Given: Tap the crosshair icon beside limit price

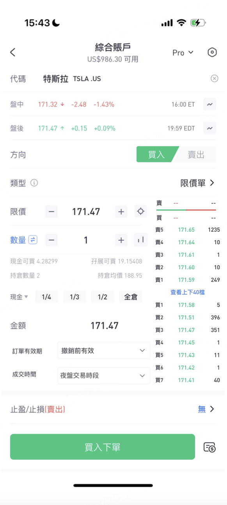Looking at the screenshot, I should pyautogui.click(x=140, y=211).
